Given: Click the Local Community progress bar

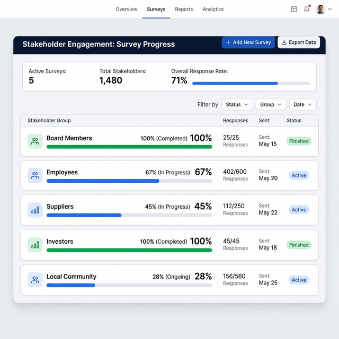Looking at the screenshot, I should pos(129,285).
